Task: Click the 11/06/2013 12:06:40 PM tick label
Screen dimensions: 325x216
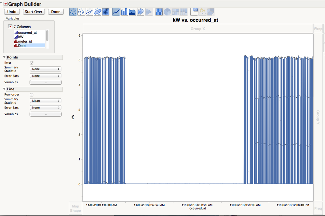Action: click(x=293, y=205)
